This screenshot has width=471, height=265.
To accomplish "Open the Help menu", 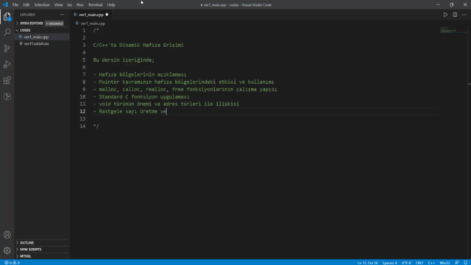I will click(x=111, y=5).
